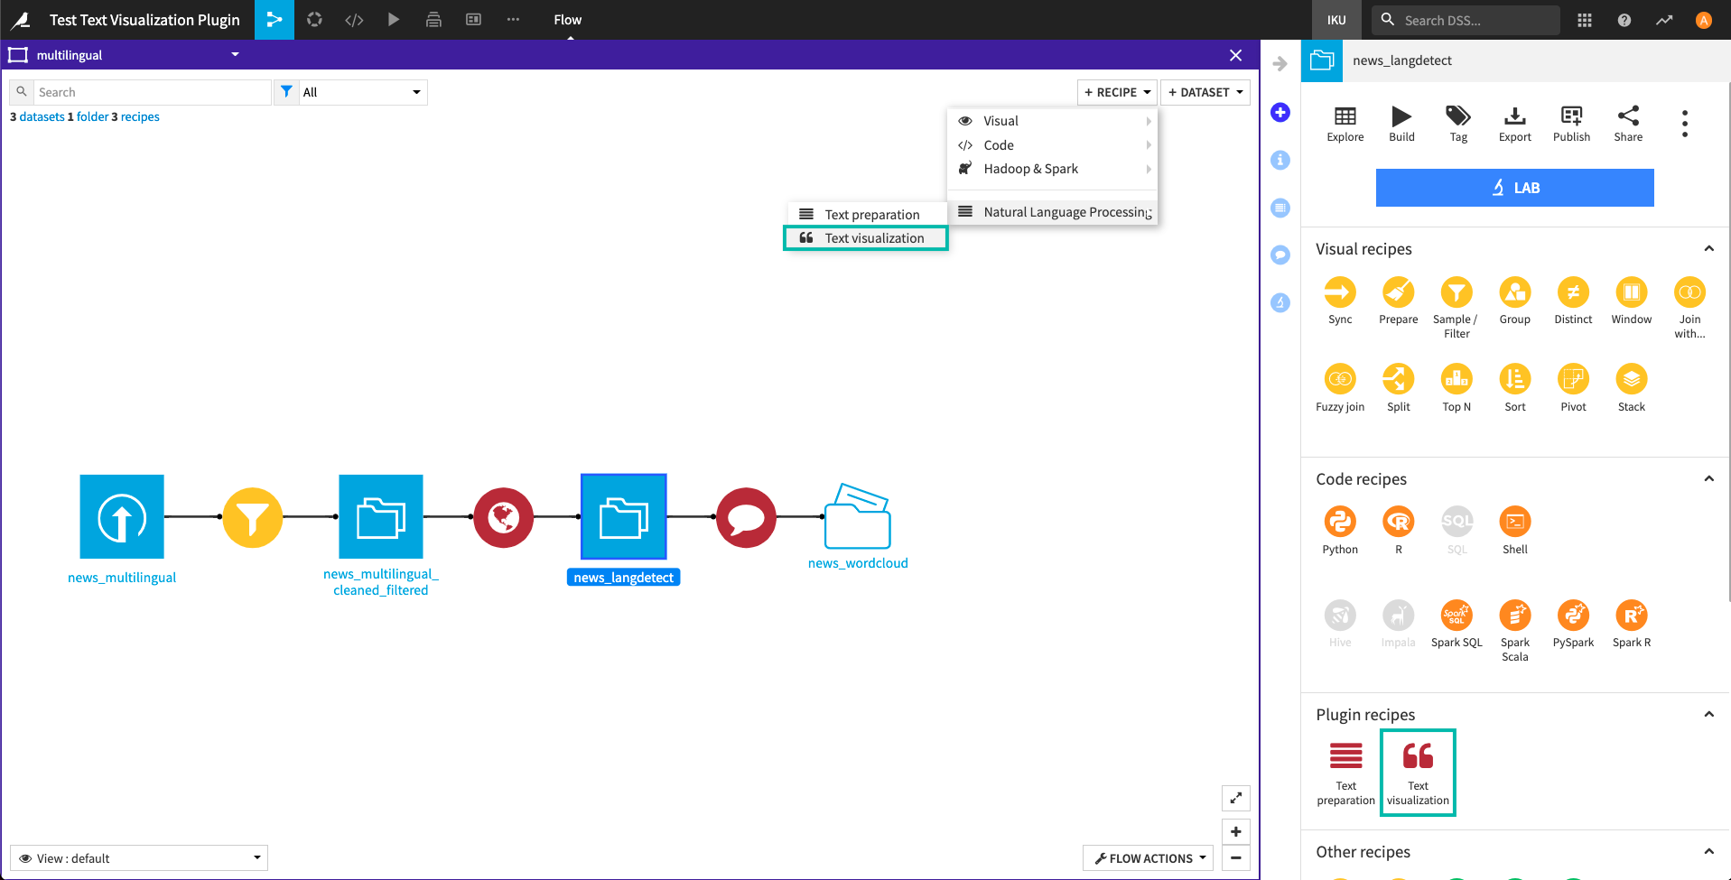The image size is (1731, 880).
Task: Select the Text visualization plugin recipe
Action: [1417, 772]
